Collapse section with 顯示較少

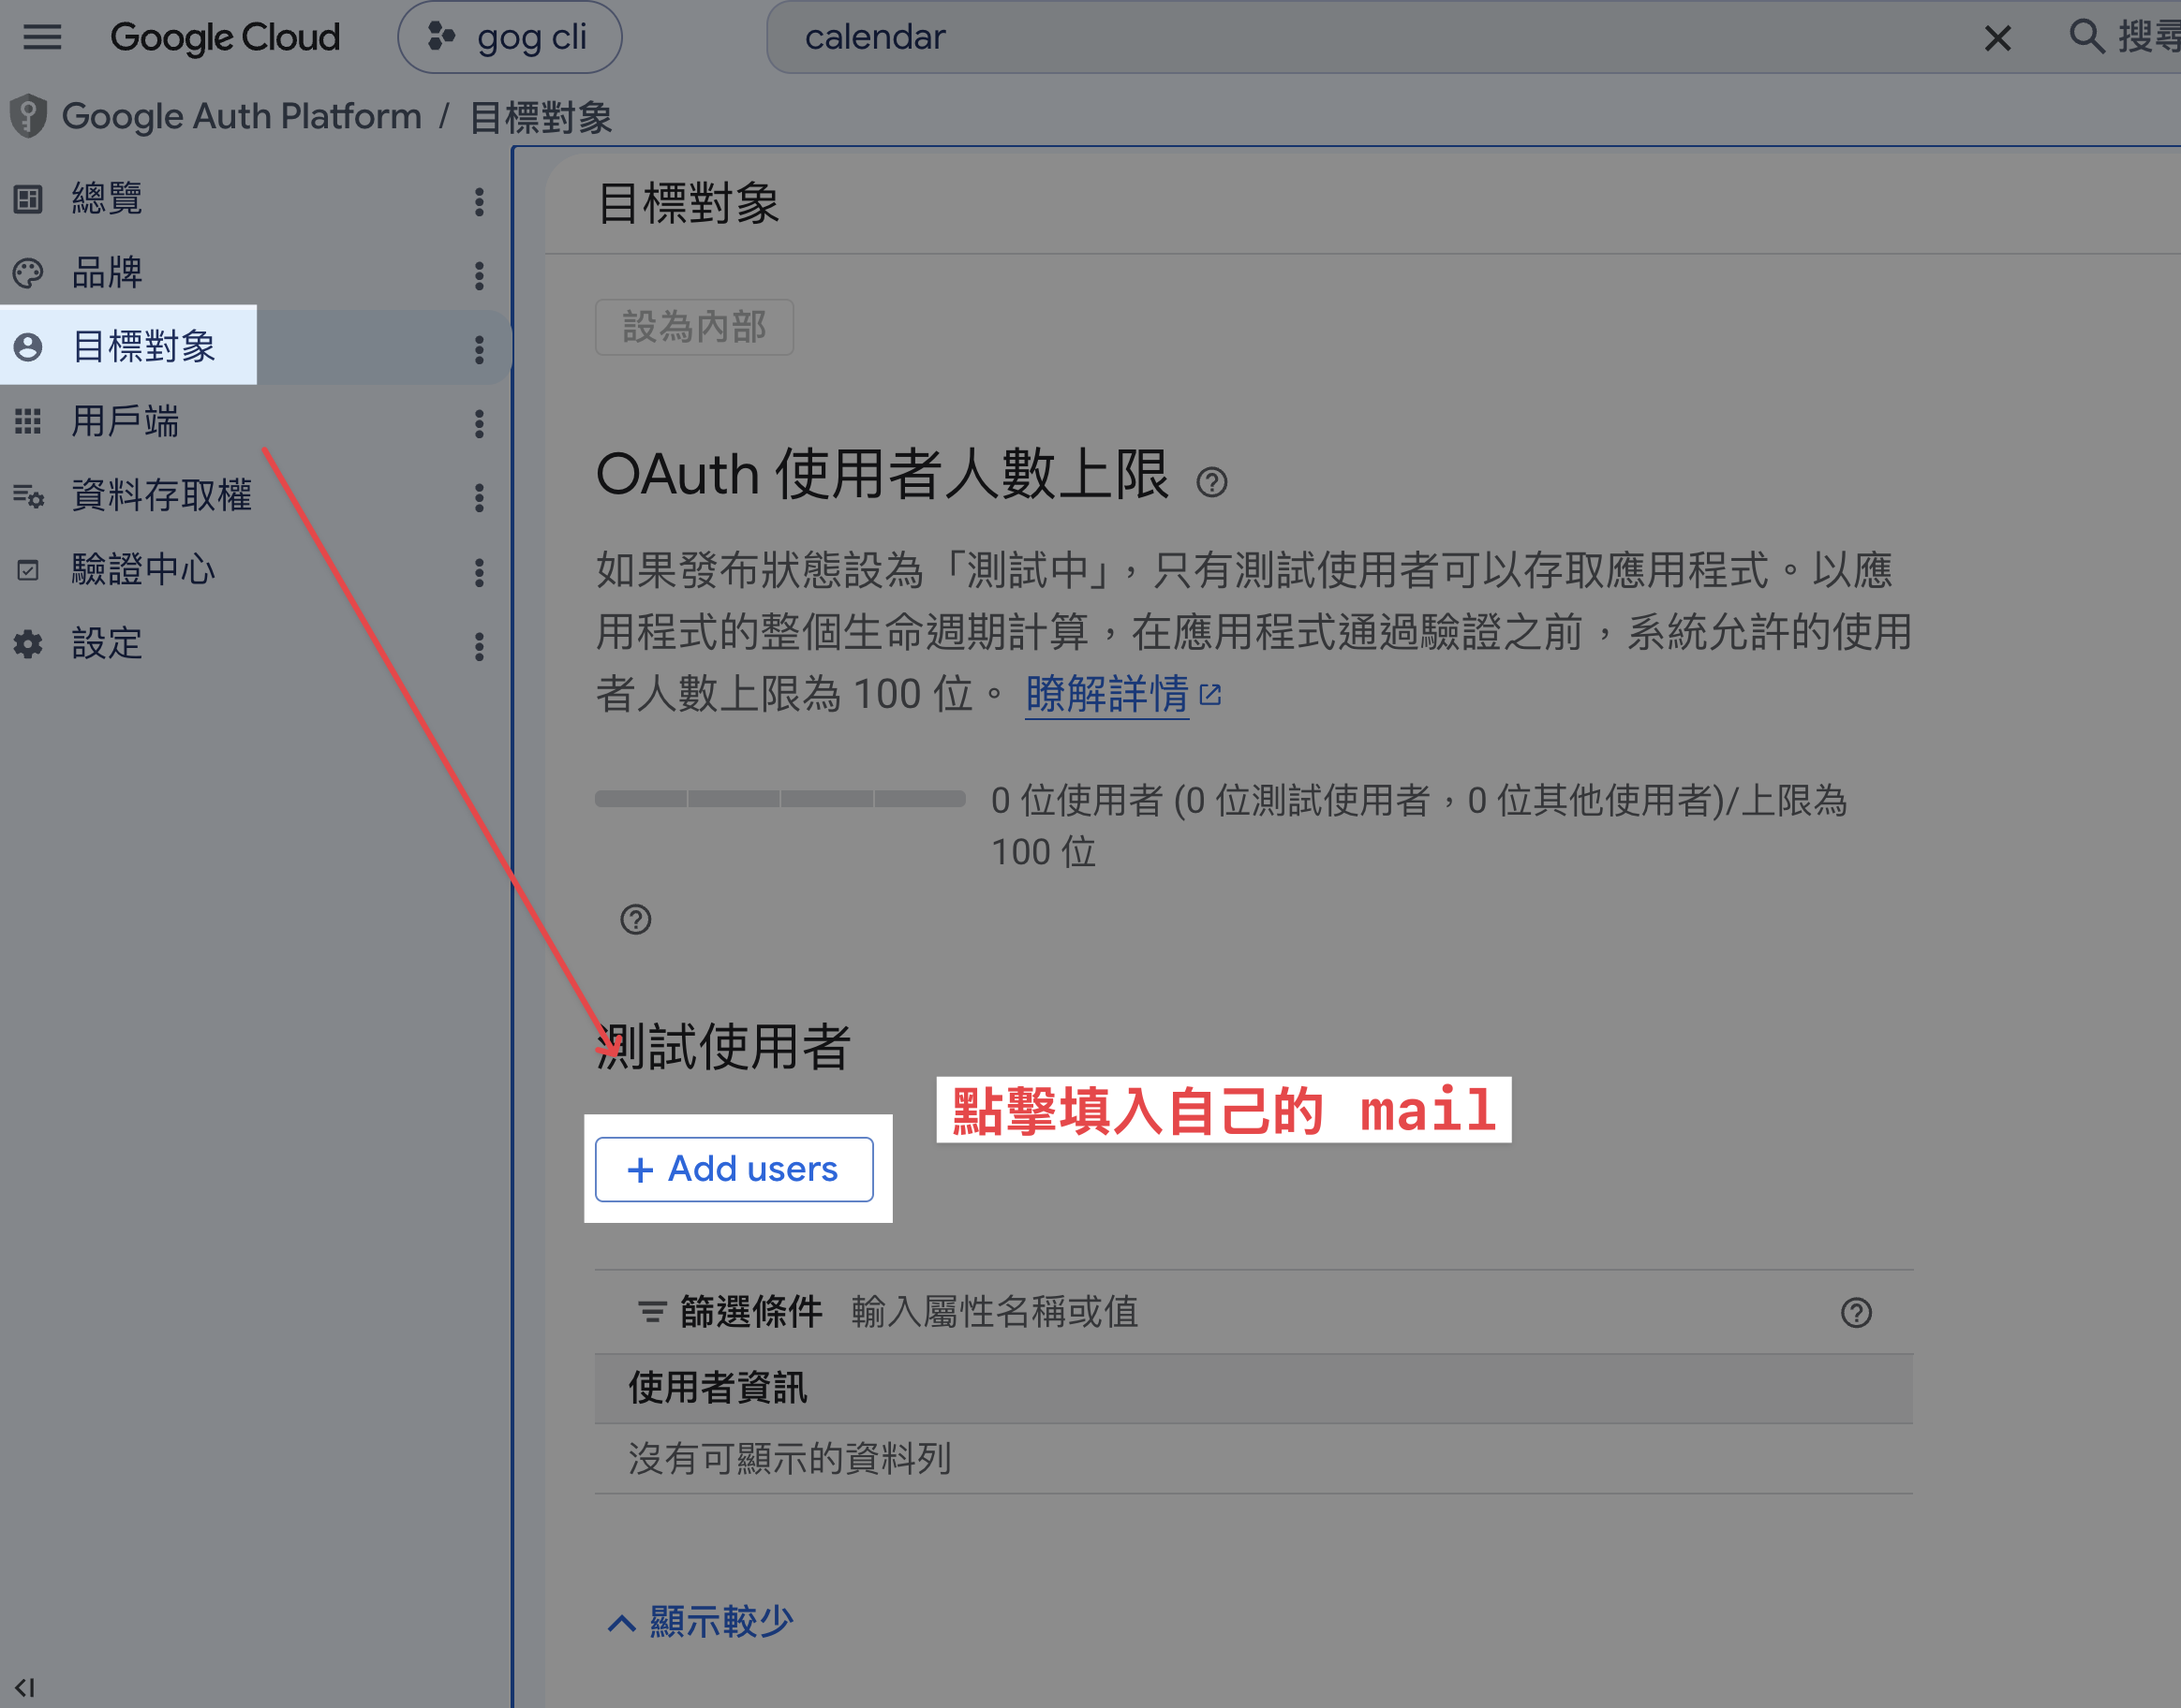click(x=702, y=1621)
